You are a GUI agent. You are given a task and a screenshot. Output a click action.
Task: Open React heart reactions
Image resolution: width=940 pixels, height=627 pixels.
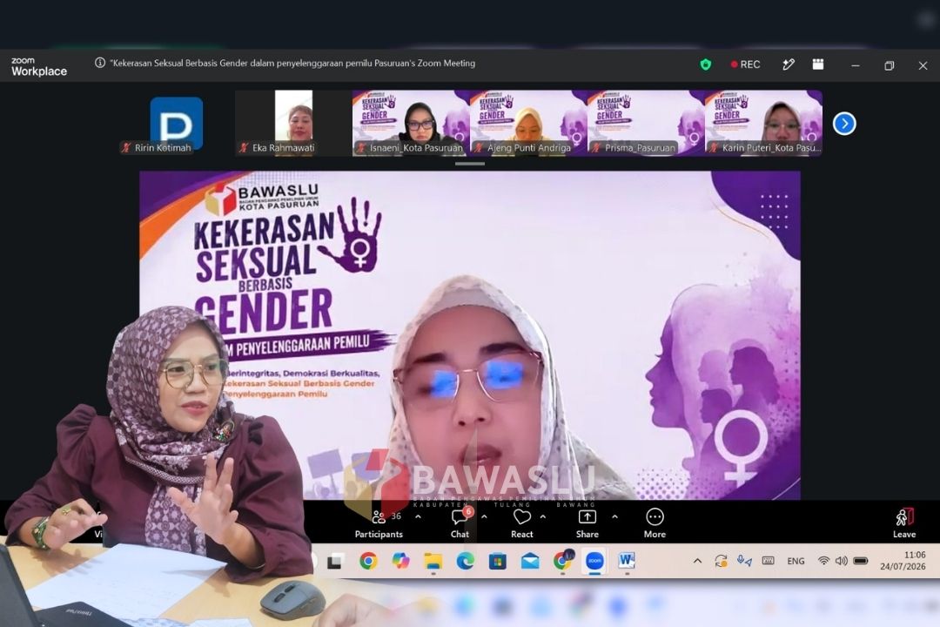click(x=521, y=523)
